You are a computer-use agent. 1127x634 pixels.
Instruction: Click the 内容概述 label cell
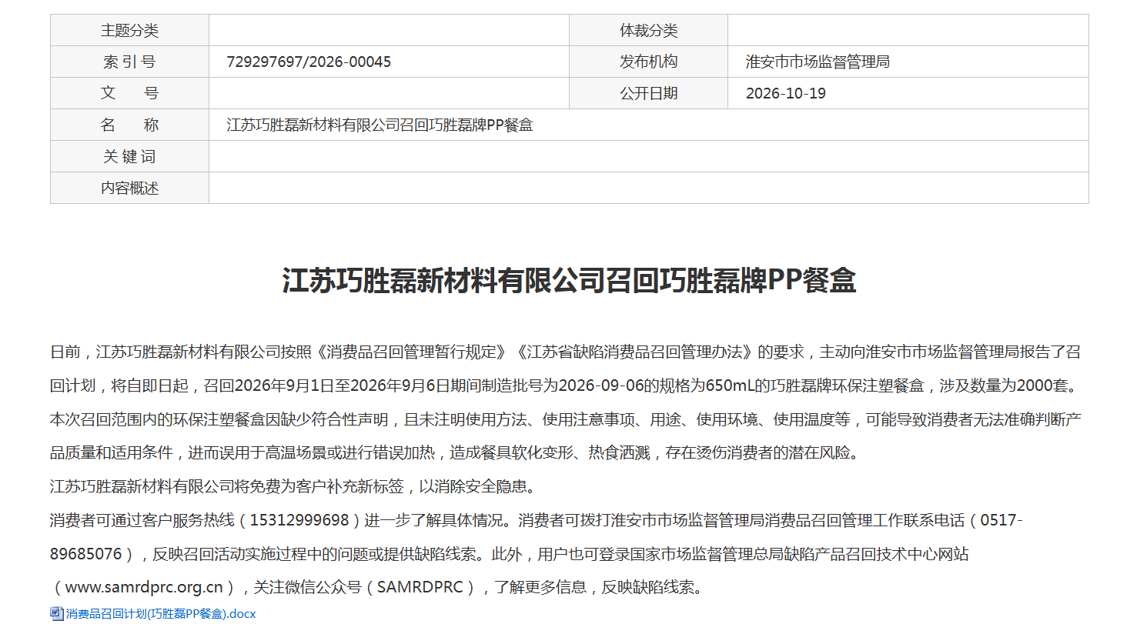[x=129, y=188]
